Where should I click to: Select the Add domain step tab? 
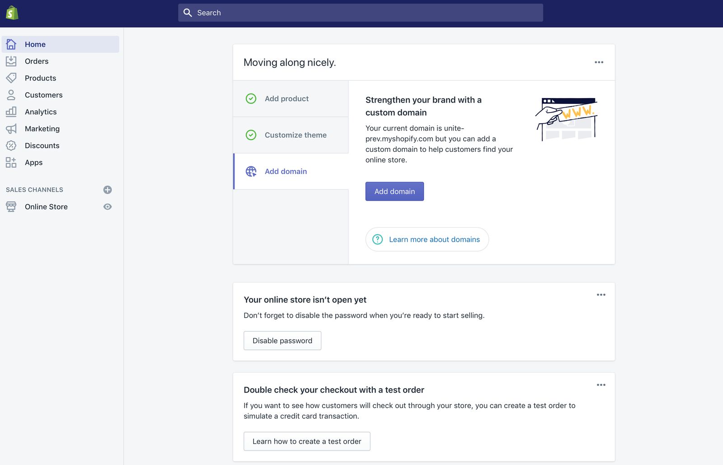coord(291,171)
